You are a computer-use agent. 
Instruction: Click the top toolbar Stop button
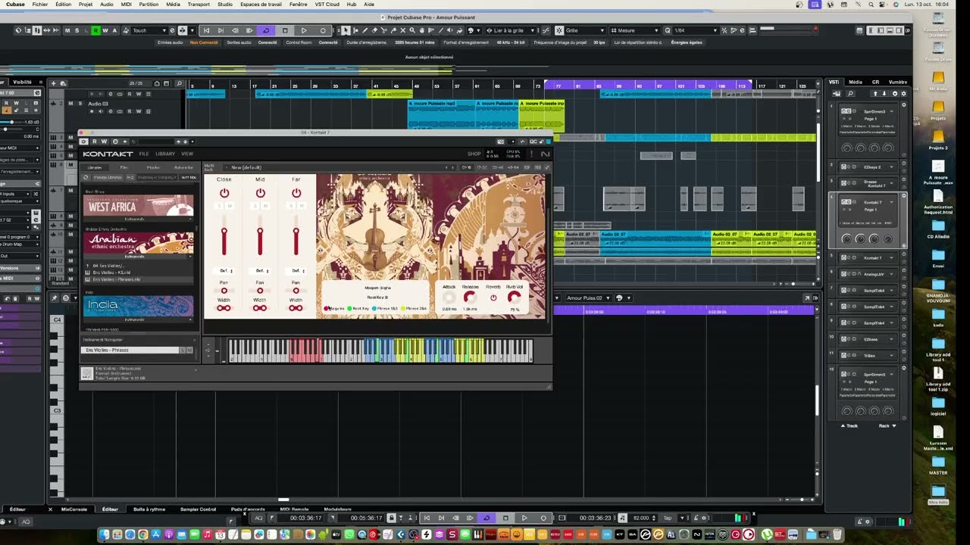click(285, 30)
